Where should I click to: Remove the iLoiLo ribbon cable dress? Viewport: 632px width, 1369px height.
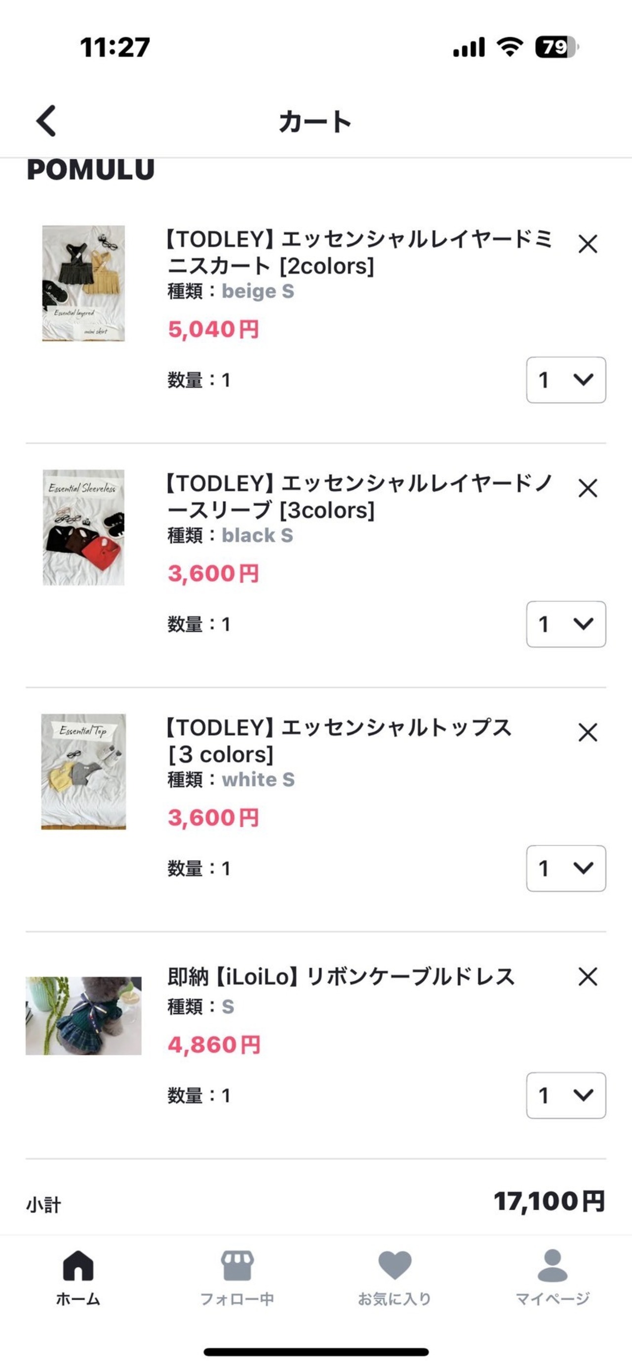588,976
